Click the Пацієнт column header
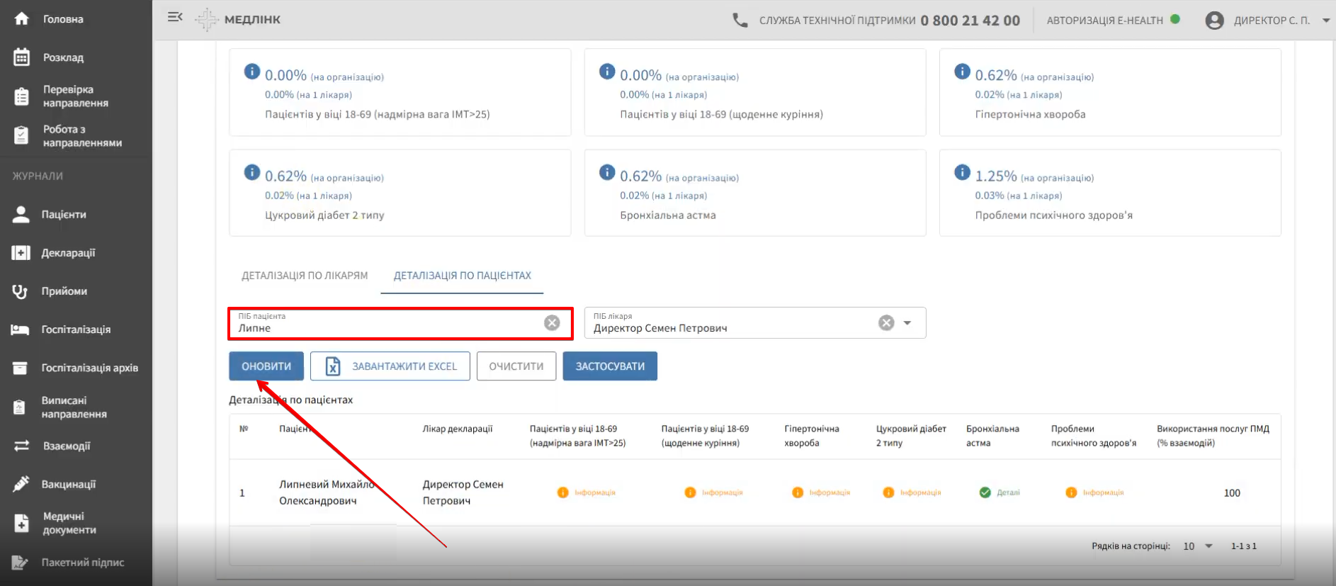Screen dimensions: 1336x586 [x=295, y=429]
